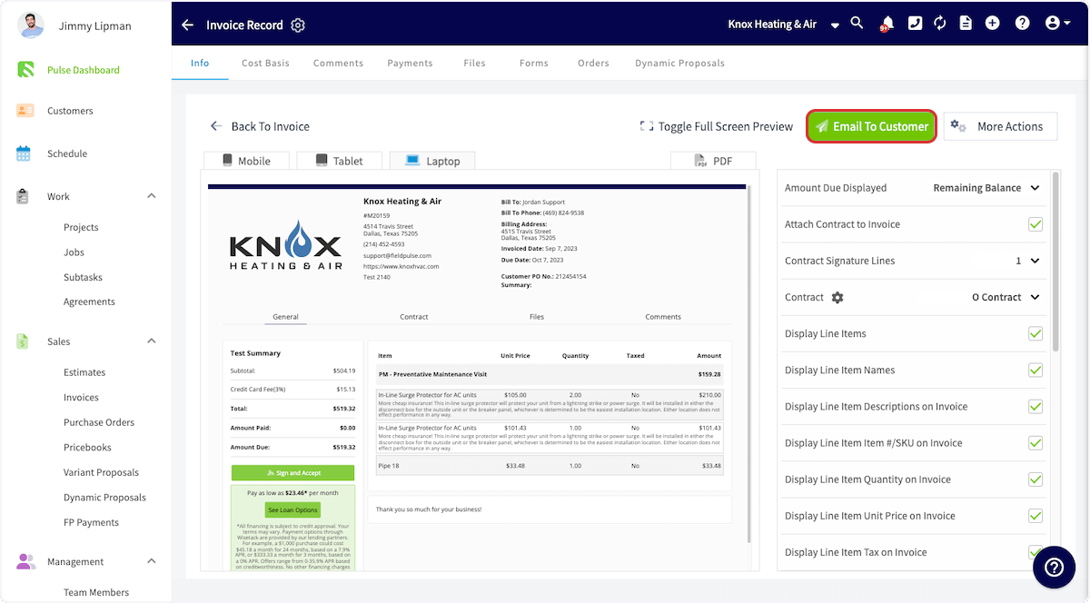The image size is (1090, 603).
Task: Select Tablet preview mode
Action: (339, 161)
